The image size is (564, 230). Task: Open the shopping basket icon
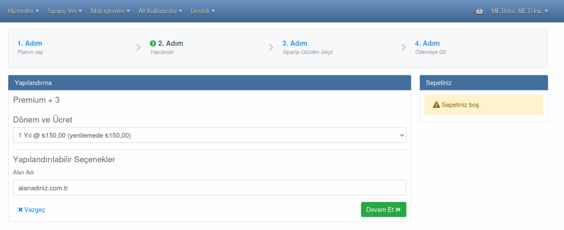(479, 11)
